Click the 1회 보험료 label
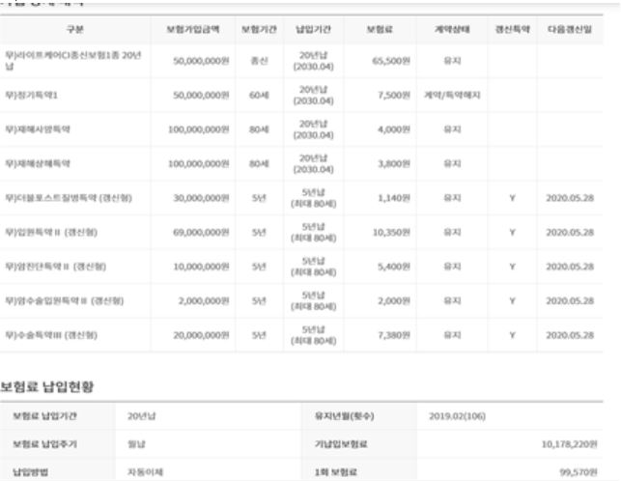This screenshot has width=621, height=481. 335,472
